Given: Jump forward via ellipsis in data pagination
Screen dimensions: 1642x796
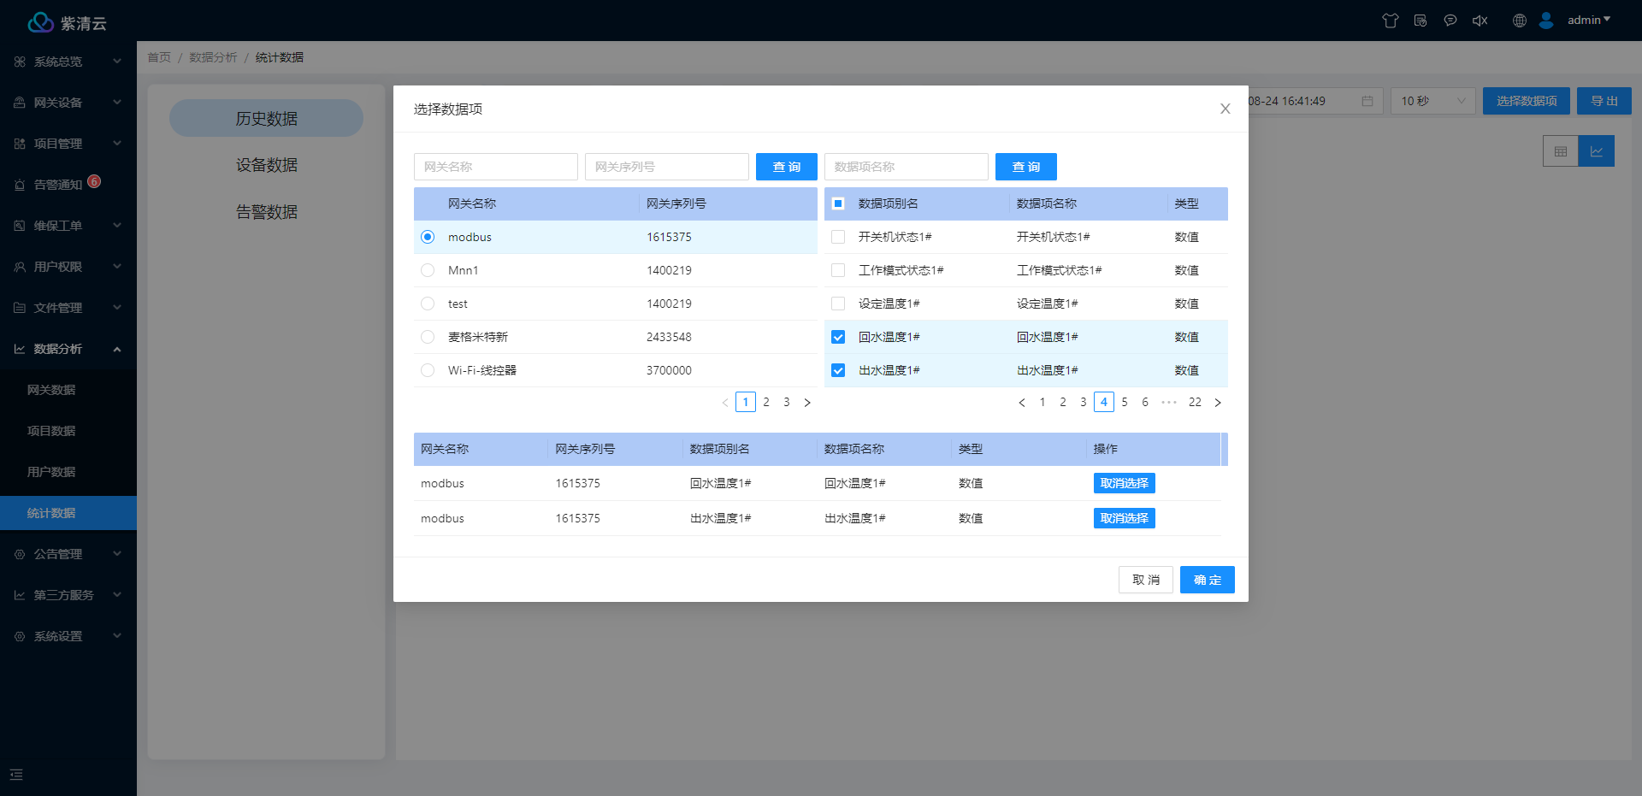Looking at the screenshot, I should (1169, 403).
